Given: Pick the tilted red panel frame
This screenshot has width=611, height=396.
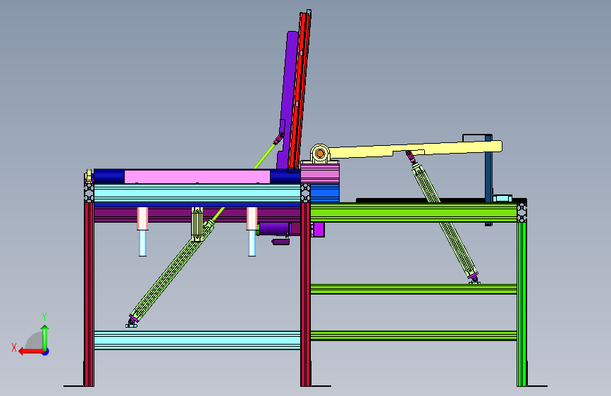Looking at the screenshot, I should (x=300, y=89).
